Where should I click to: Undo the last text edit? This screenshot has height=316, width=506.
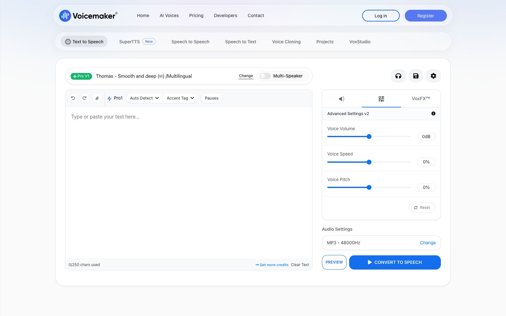point(73,98)
